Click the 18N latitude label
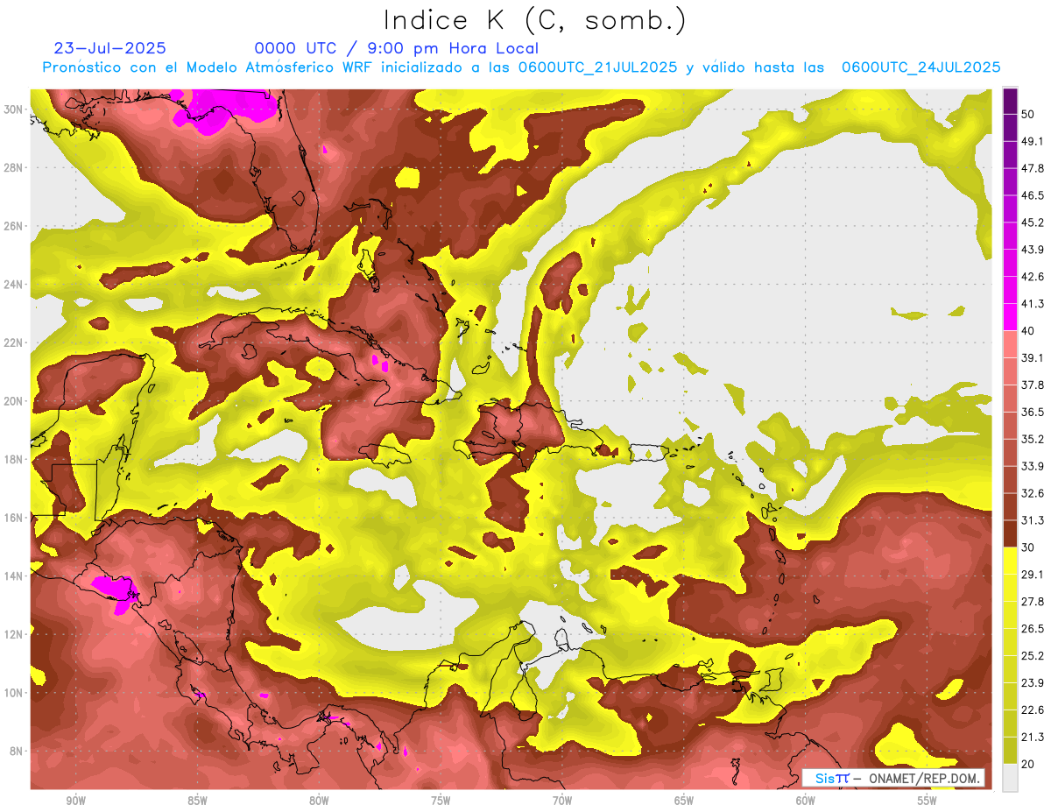Screen dimensions: 1051x812 pos(13,460)
